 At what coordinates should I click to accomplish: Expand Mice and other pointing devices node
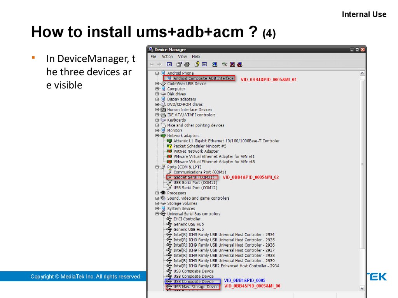tap(157, 125)
